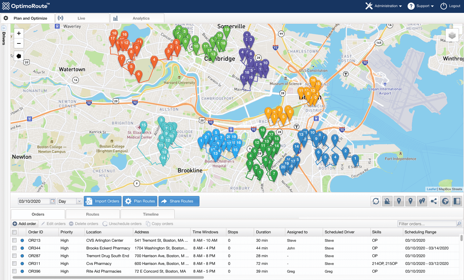The image size is (464, 280).
Task: Select the polygon draw tool on map
Action: coord(19,56)
